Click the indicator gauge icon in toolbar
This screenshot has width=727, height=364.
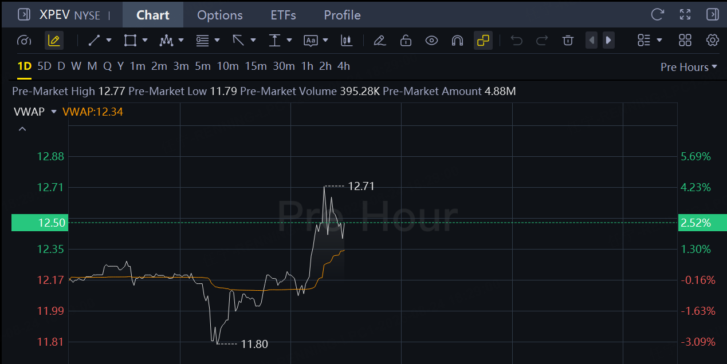(x=24, y=40)
